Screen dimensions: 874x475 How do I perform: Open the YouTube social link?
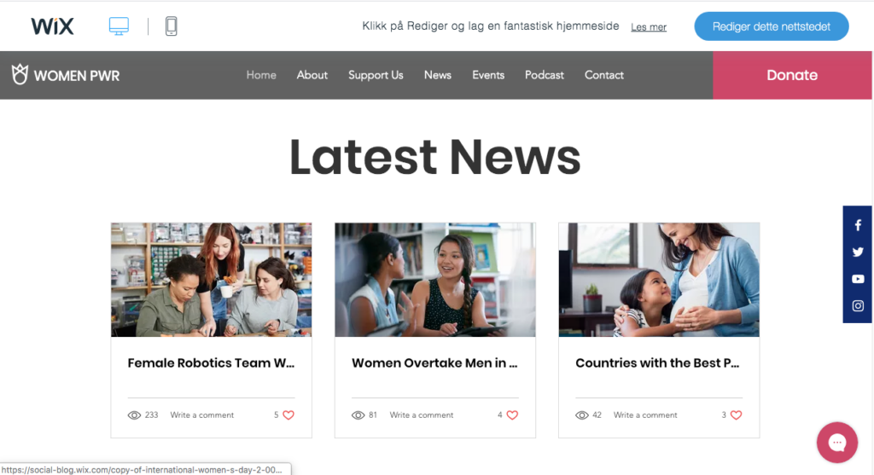coord(858,279)
